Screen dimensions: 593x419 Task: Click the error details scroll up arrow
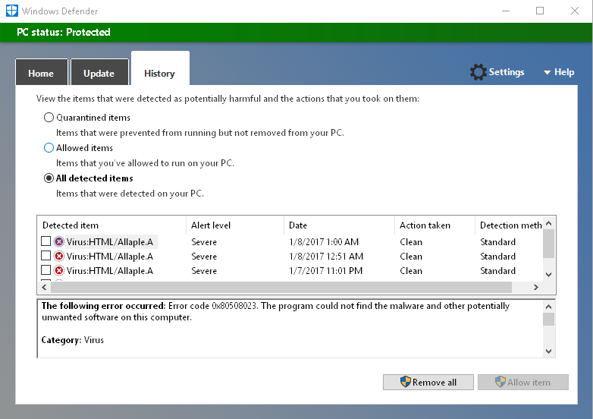549,306
